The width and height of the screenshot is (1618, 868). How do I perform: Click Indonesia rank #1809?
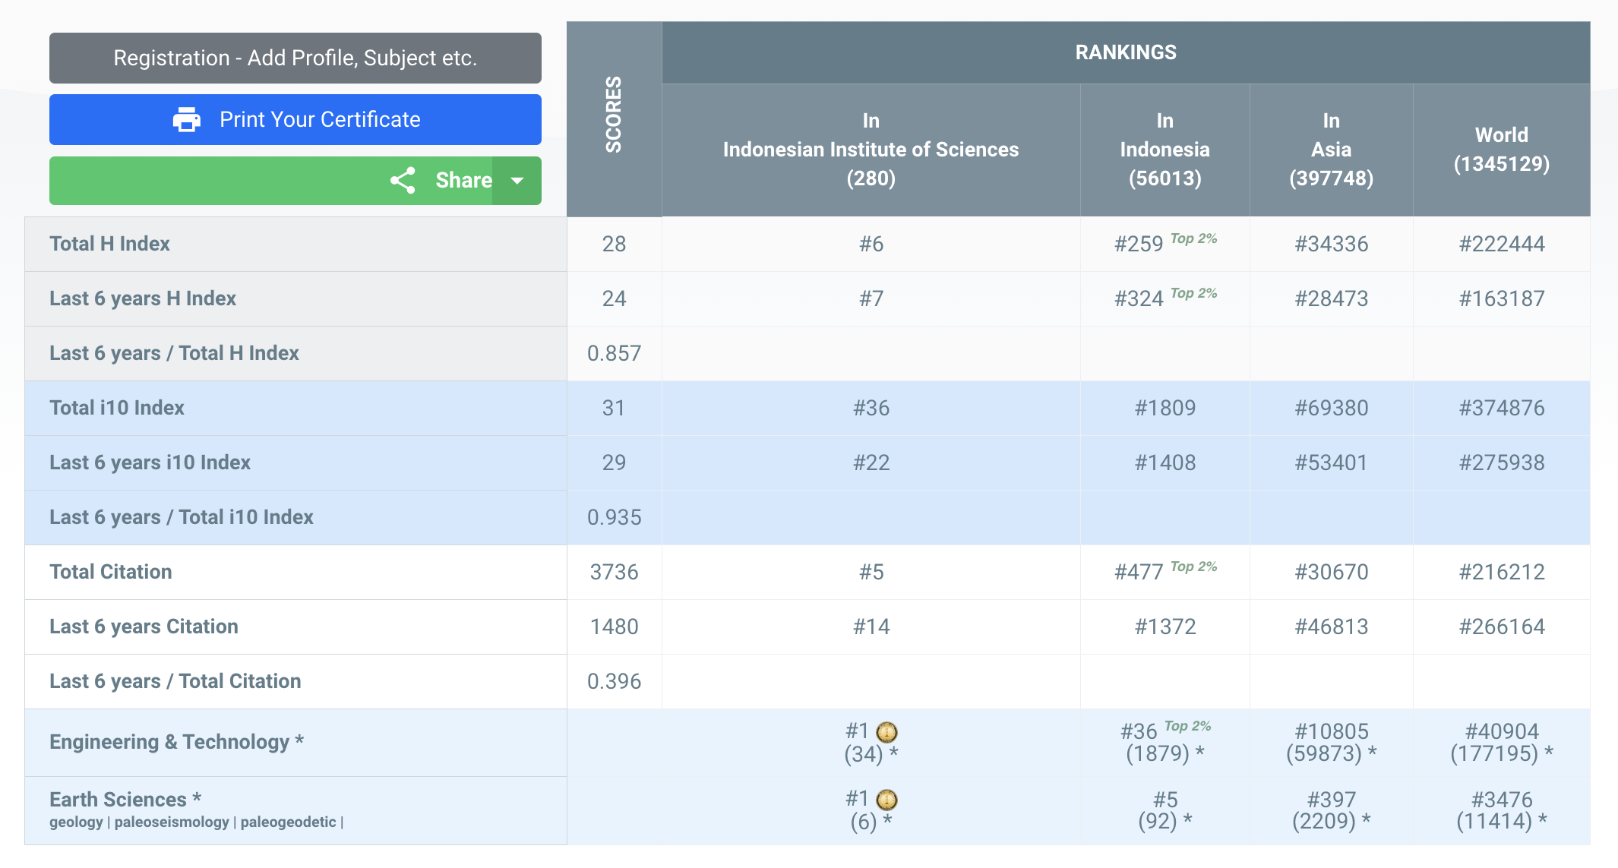pyautogui.click(x=1165, y=408)
